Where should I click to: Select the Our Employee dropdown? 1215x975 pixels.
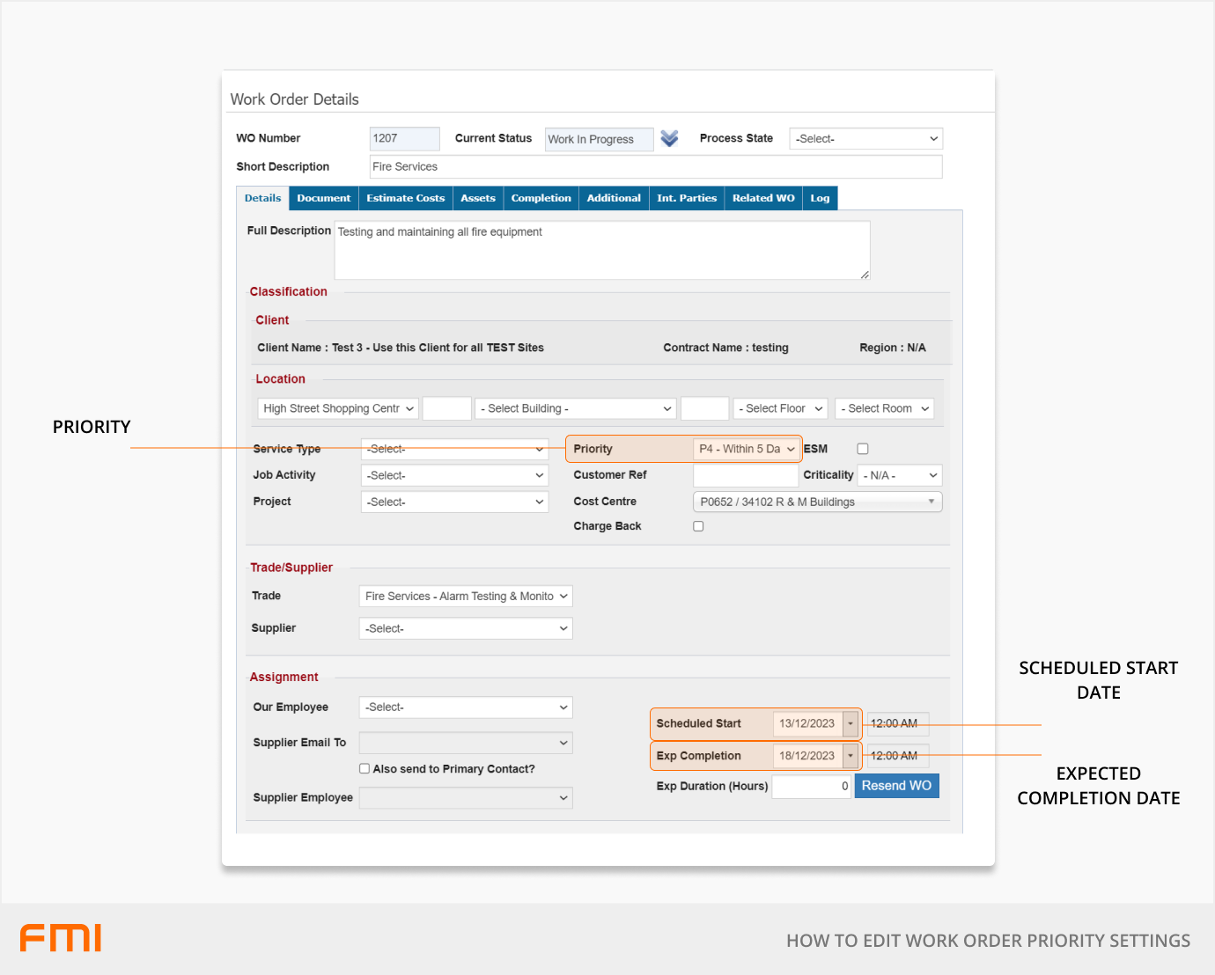coord(466,707)
